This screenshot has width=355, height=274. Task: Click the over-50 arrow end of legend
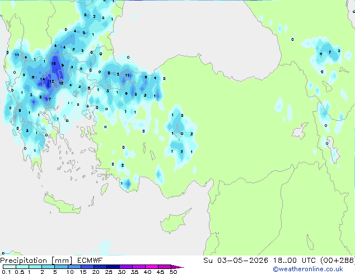(177, 267)
